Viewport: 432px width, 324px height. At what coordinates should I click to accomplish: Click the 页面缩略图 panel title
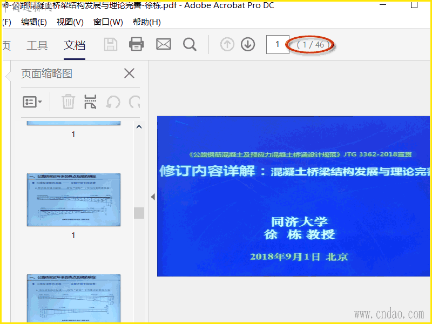click(x=47, y=73)
